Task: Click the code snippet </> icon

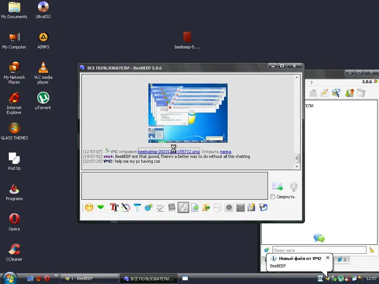Action: point(218,207)
